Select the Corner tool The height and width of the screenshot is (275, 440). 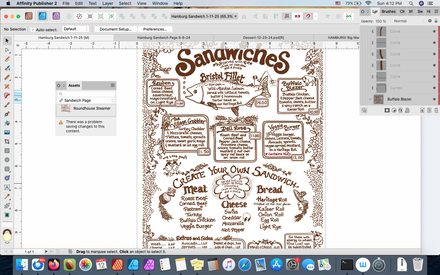pos(7,96)
